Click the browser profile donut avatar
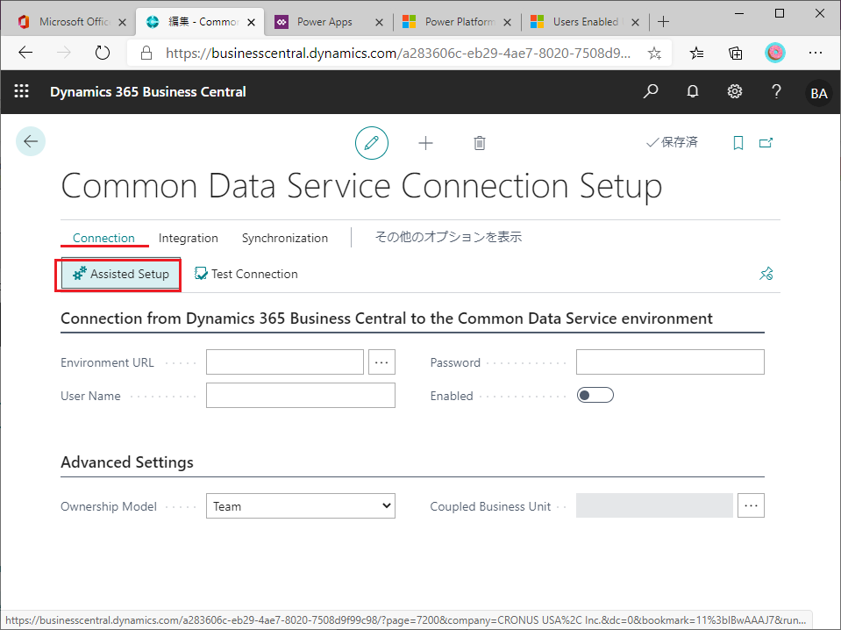 click(775, 53)
